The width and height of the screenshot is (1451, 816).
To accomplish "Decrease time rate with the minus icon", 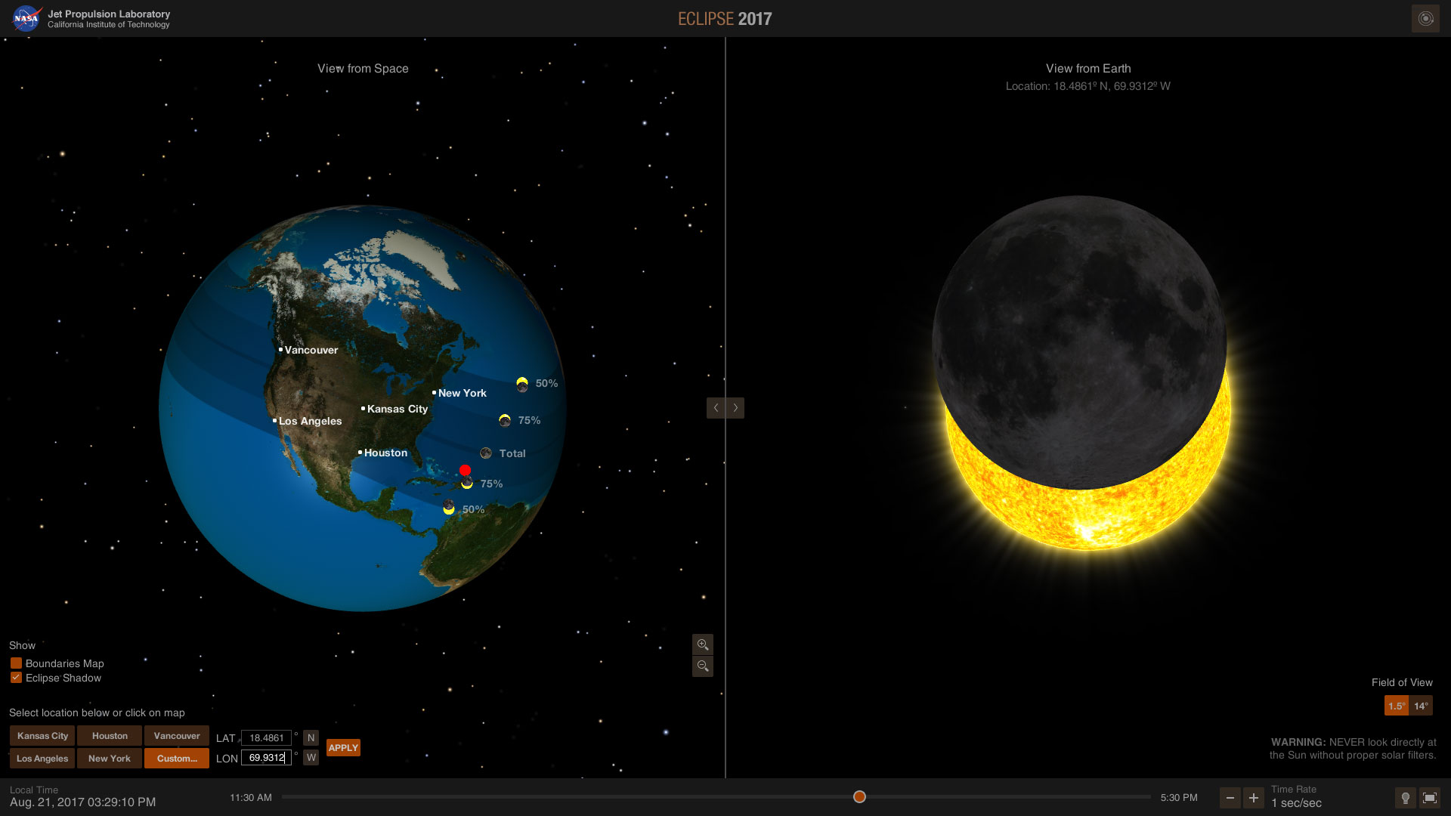I will [x=1230, y=797].
